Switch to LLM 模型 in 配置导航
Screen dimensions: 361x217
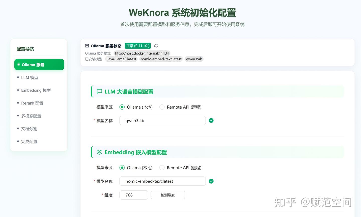click(x=30, y=77)
